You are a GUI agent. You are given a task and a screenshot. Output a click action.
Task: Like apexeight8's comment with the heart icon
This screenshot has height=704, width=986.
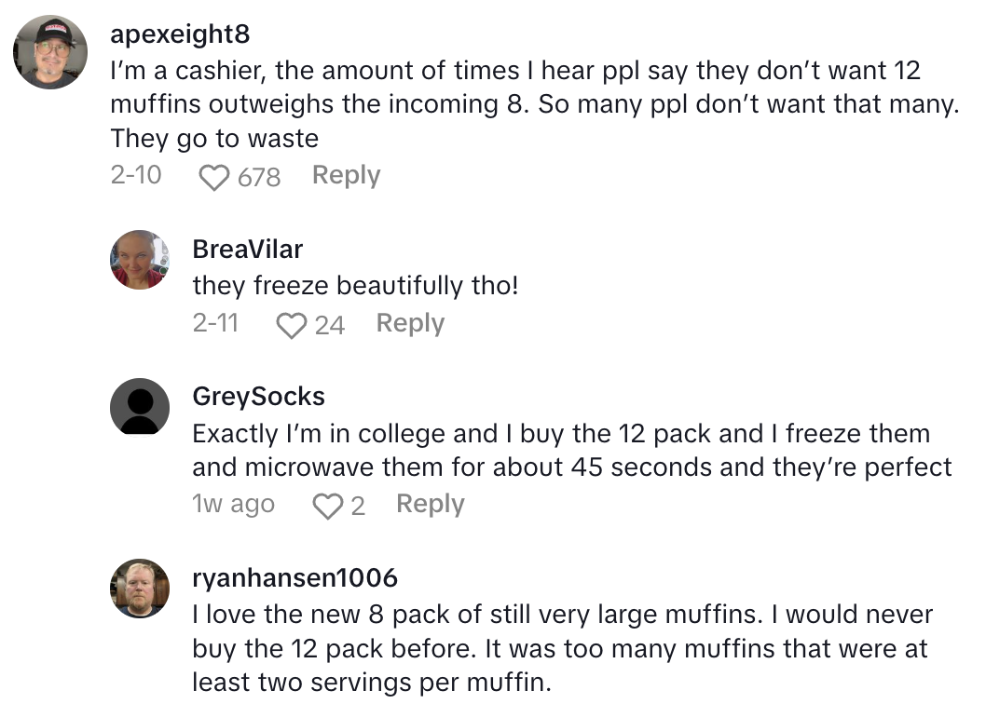(x=214, y=177)
